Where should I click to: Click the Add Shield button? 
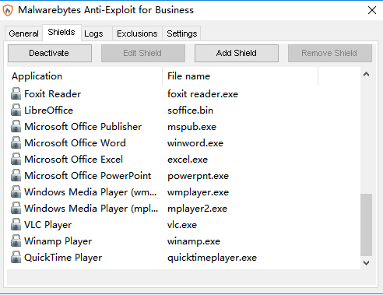click(237, 53)
